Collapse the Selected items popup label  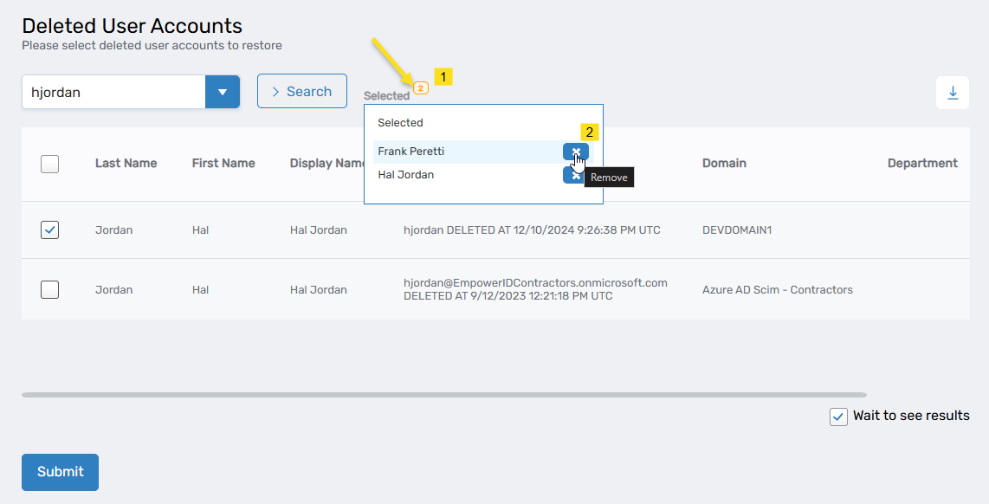click(x=386, y=96)
